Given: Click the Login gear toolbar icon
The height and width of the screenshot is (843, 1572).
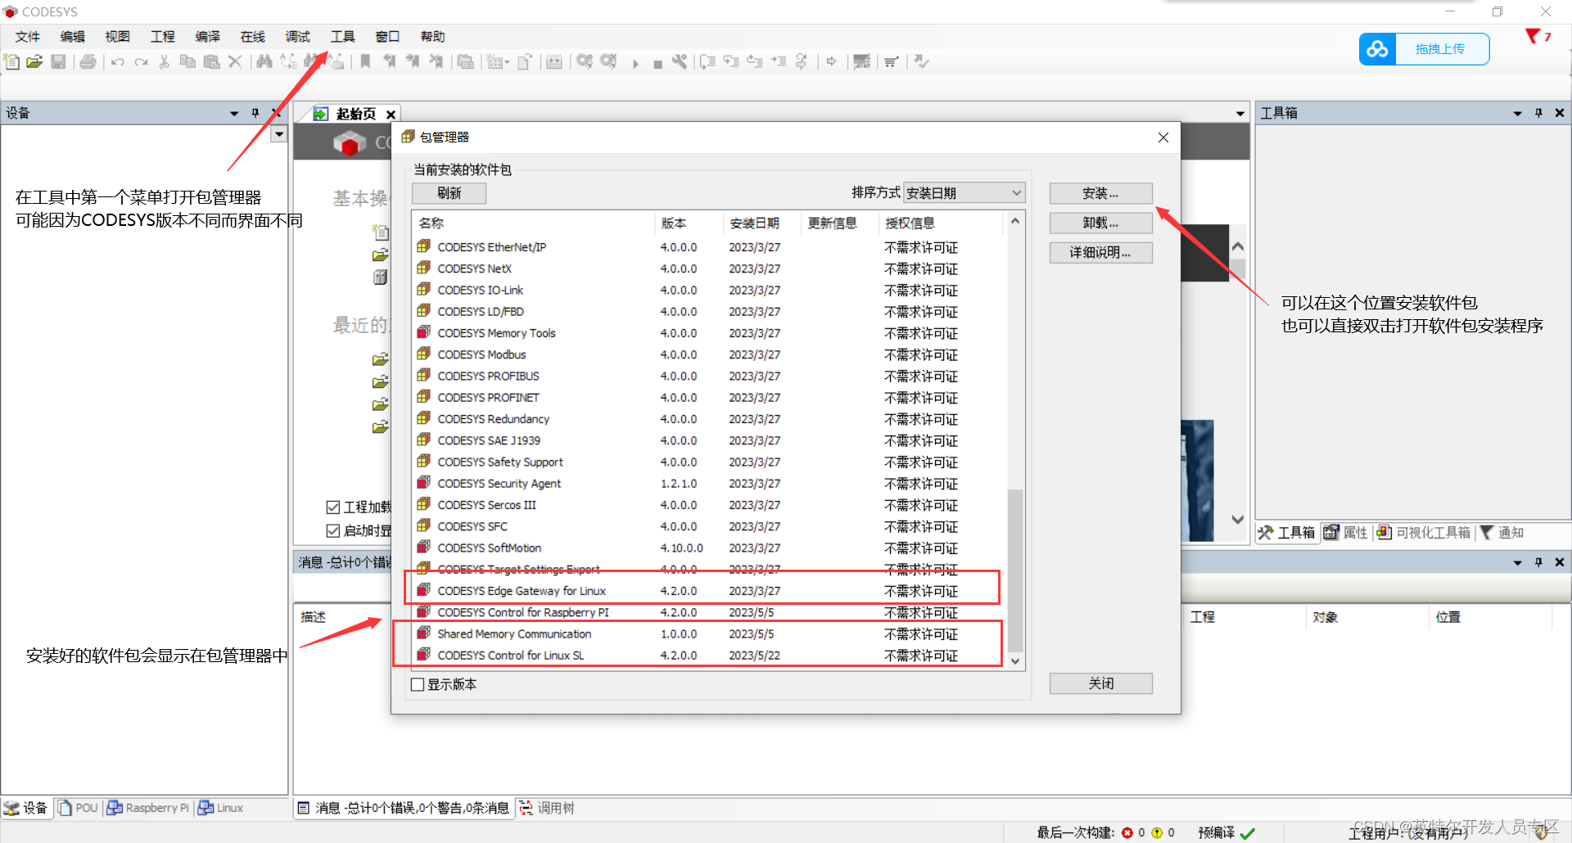Looking at the screenshot, I should point(585,61).
